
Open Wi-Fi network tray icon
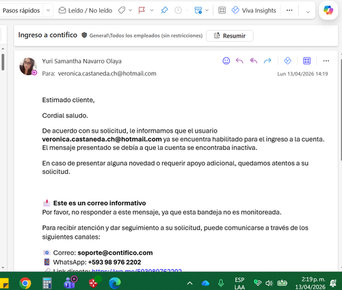click(x=258, y=283)
